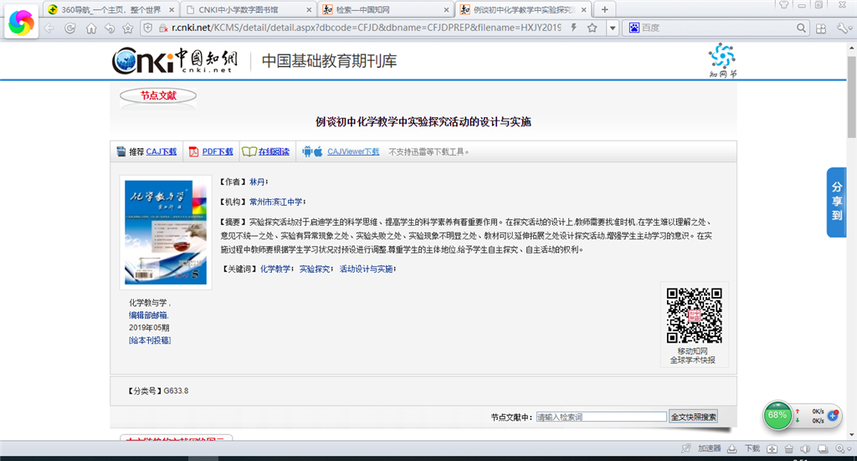Screen dimensions: 857x461
Task: Download article via PDF下载 link
Action: [x=218, y=151]
